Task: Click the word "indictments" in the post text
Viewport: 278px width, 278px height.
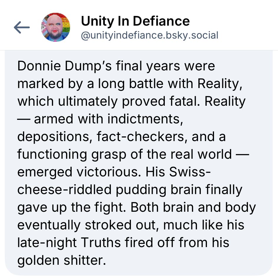Action: pyautogui.click(x=144, y=119)
